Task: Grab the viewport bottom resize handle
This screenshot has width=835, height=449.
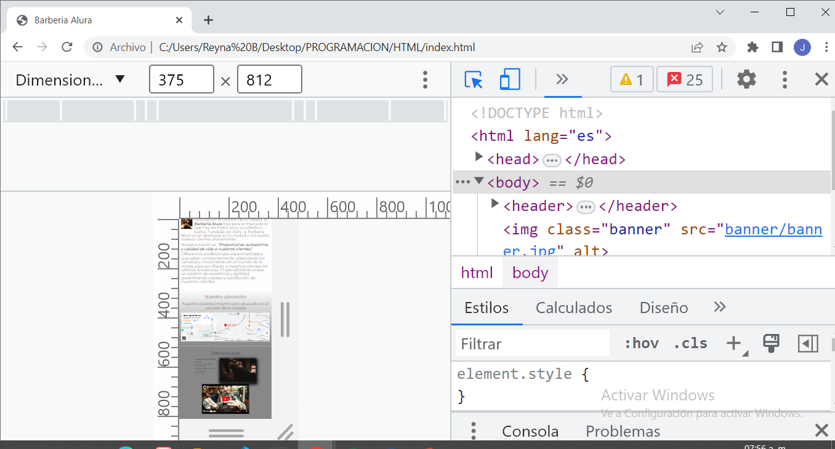Action: tap(226, 433)
